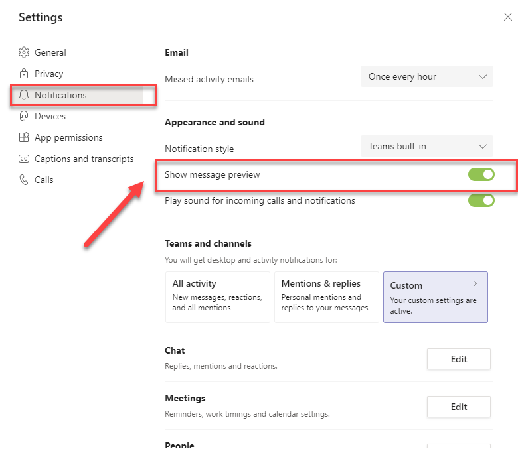This screenshot has height=463, width=518.
Task: Edit Meetings notification settings
Action: (458, 407)
